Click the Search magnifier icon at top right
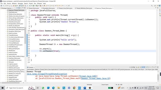This screenshot has width=161, height=90. point(152,6)
